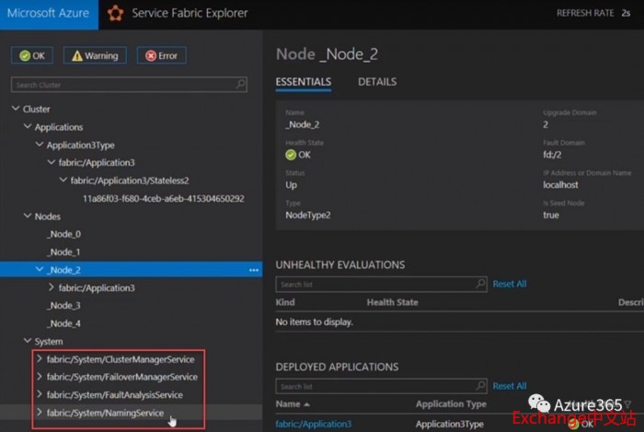The image size is (644, 432).
Task: Expand fabric/System/ClusterManagerService
Action: 39,358
